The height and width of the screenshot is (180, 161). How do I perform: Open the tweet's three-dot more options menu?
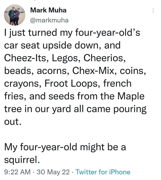[153, 10]
